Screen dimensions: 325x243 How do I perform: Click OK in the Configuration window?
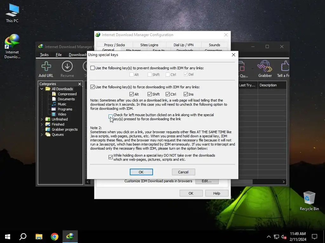coord(191,193)
